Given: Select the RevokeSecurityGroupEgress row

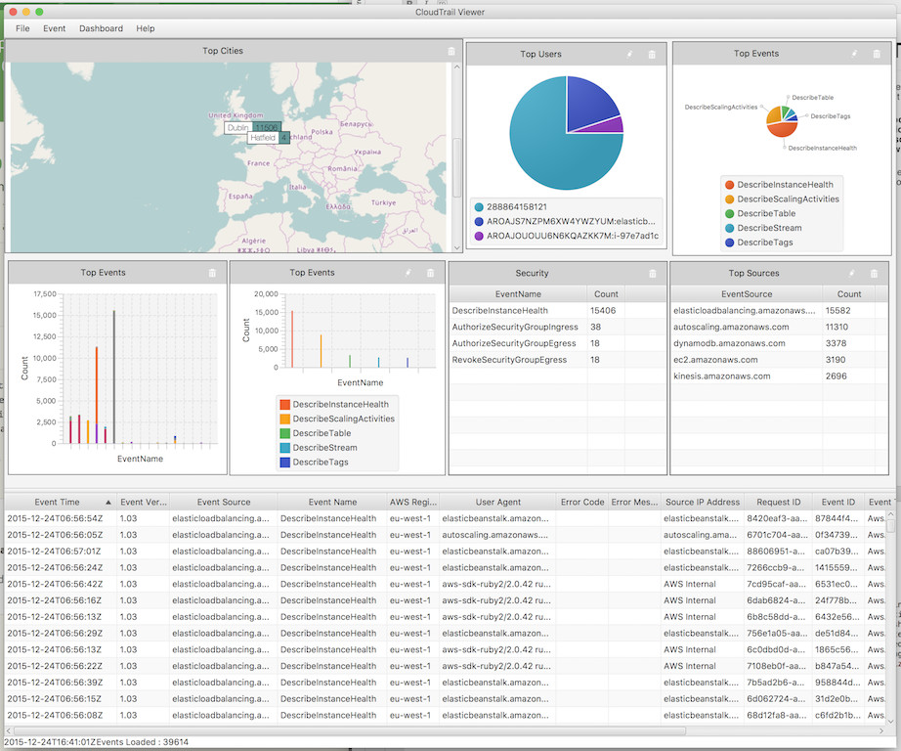Looking at the screenshot, I should [x=557, y=360].
